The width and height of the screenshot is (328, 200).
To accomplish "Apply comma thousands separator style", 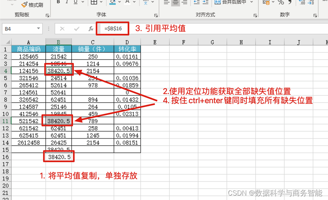I will coord(290,2).
